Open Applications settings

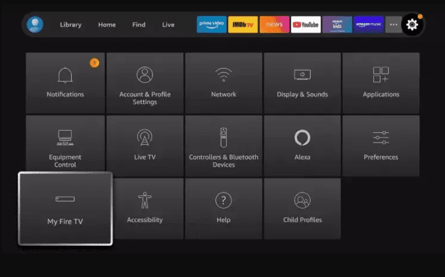click(381, 83)
